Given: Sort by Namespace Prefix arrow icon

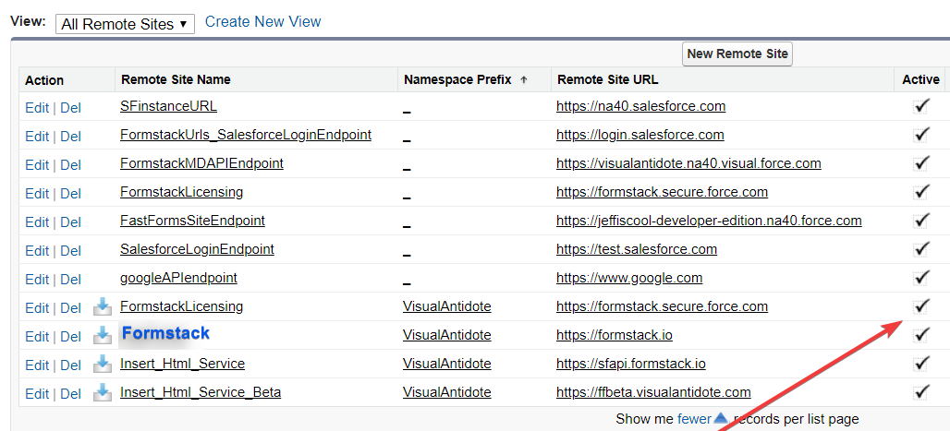Looking at the screenshot, I should point(524,80).
